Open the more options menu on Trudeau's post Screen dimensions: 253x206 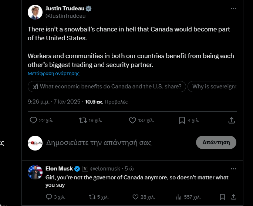click(233, 9)
